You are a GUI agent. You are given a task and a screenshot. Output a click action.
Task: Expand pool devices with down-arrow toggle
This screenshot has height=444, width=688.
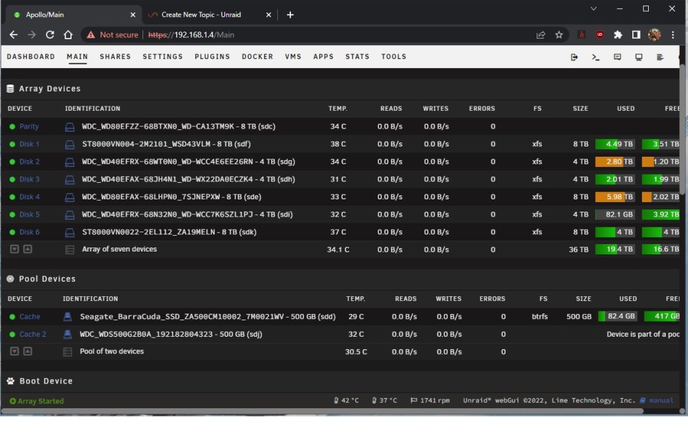(x=14, y=351)
